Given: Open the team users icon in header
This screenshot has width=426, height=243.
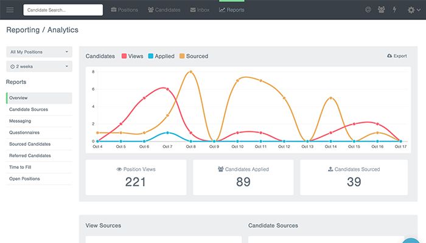Looking at the screenshot, I should click(x=381, y=10).
